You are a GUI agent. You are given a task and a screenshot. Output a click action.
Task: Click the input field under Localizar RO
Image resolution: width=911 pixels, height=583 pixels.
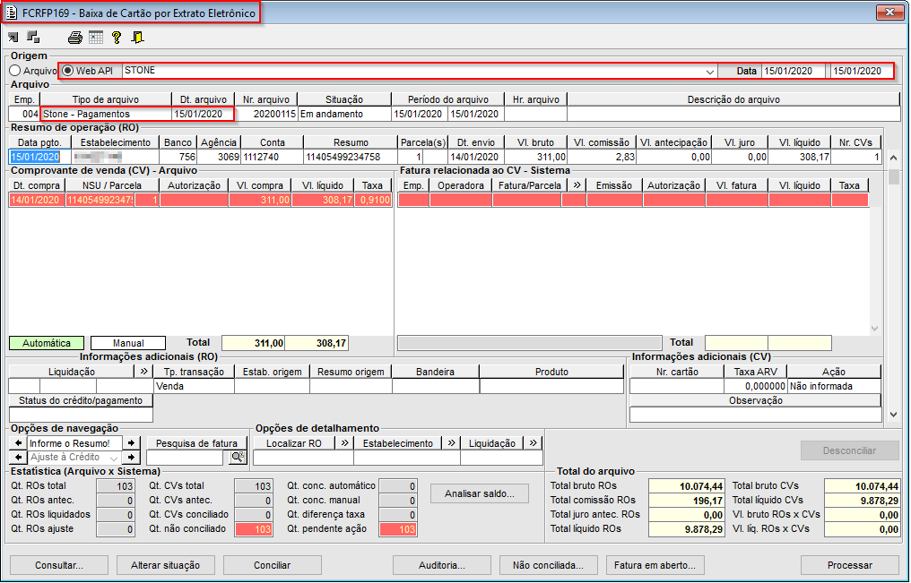303,458
